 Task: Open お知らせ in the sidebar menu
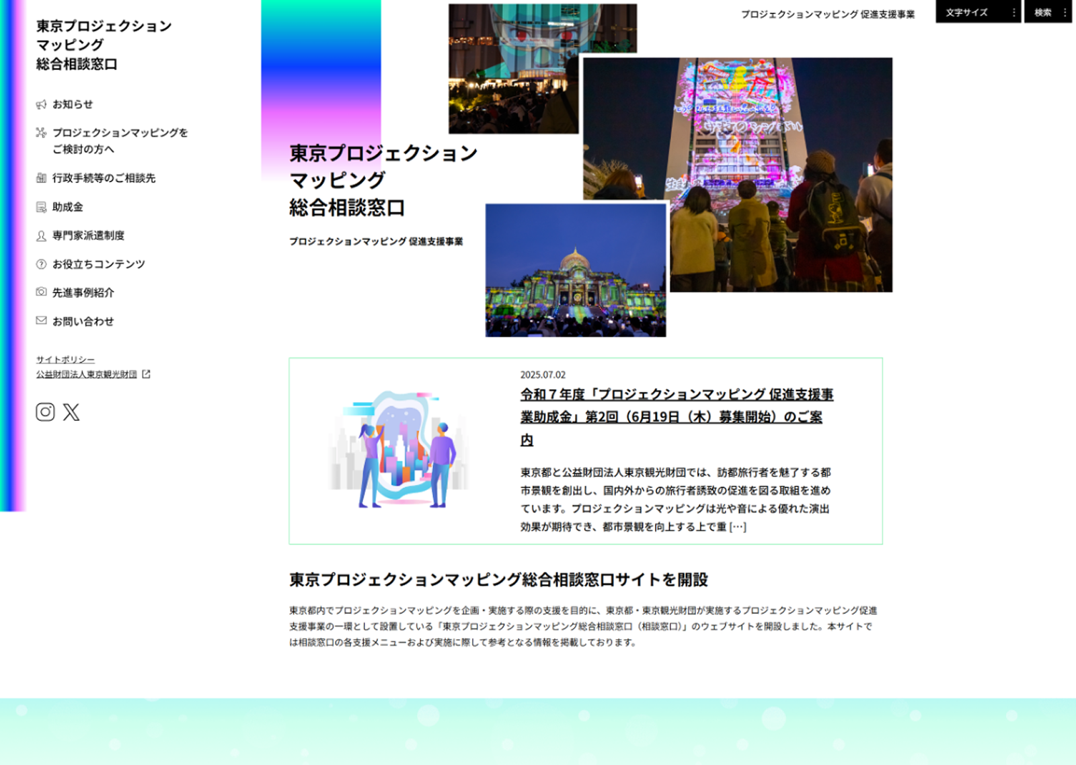point(73,104)
